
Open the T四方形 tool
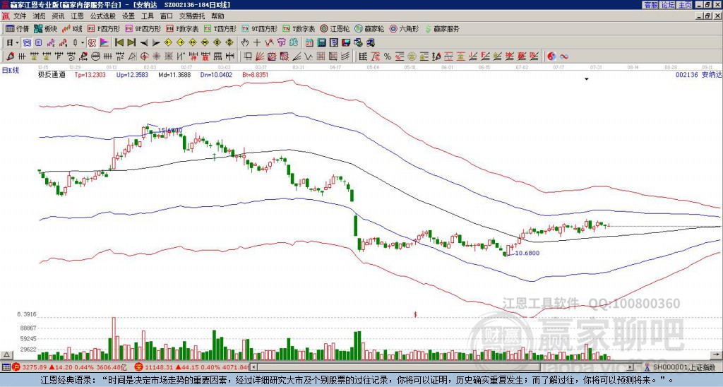coord(220,28)
